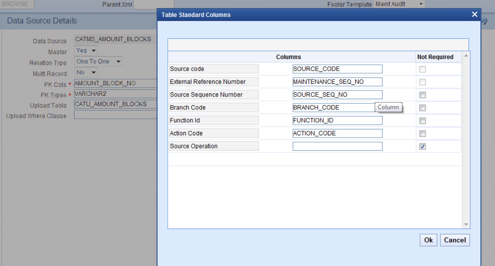Edit the FUNCTION_ID column field
The image size is (495, 266).
[337, 120]
